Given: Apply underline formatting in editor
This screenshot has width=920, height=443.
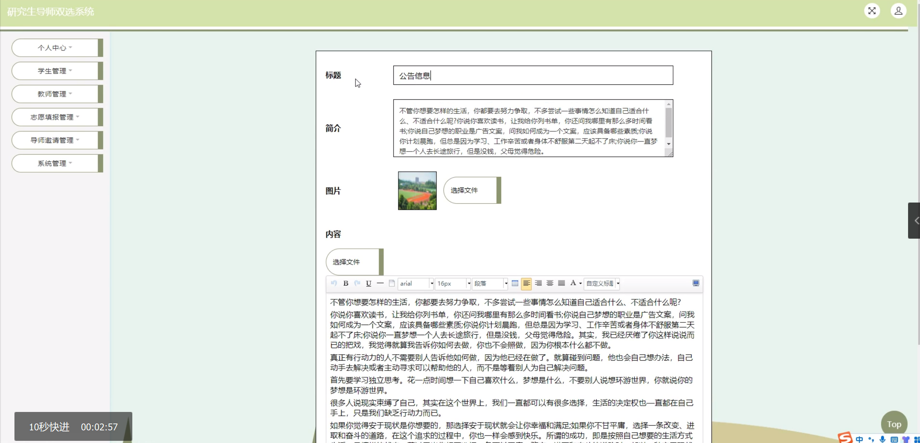Looking at the screenshot, I should pos(368,283).
